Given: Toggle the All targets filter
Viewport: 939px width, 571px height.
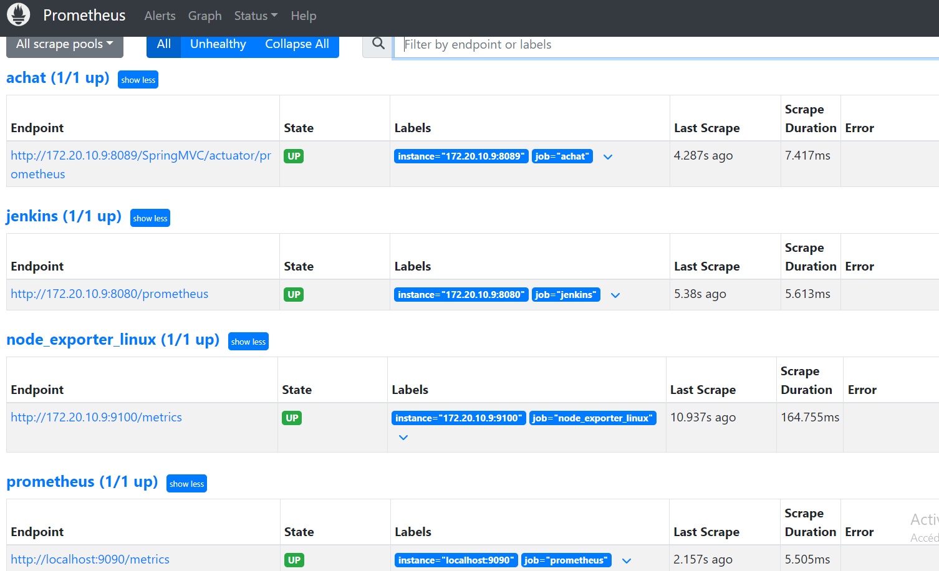Looking at the screenshot, I should click(x=163, y=44).
